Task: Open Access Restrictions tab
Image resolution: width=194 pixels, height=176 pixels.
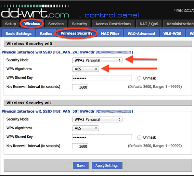Action: [x=113, y=24]
